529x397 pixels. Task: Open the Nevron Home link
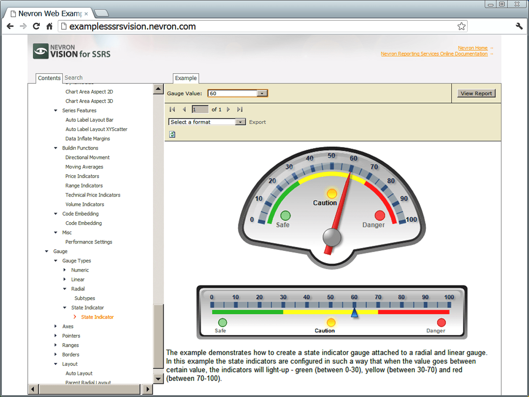coord(473,48)
